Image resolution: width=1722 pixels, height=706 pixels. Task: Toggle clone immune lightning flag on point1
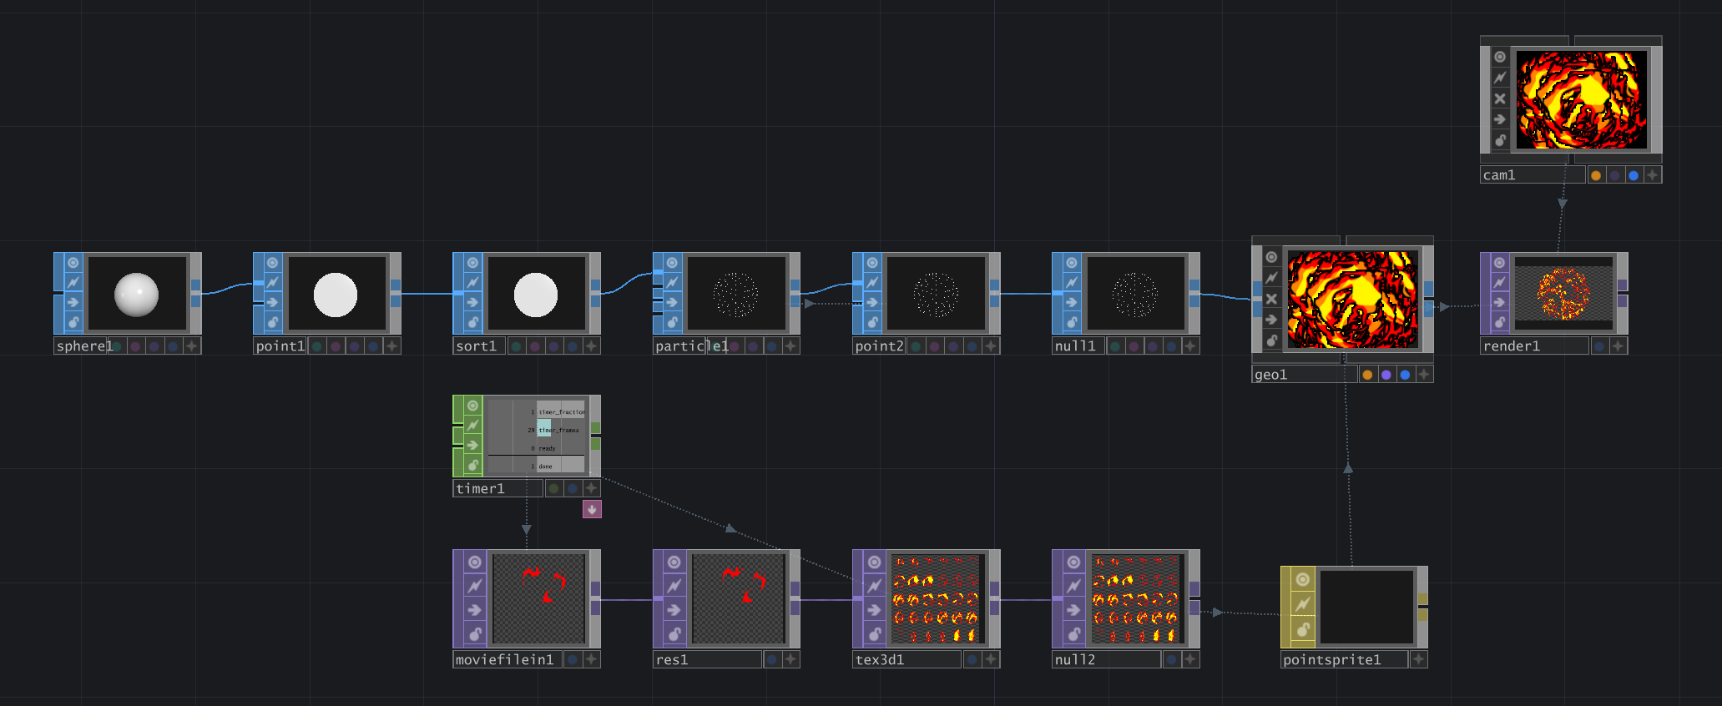(x=273, y=283)
